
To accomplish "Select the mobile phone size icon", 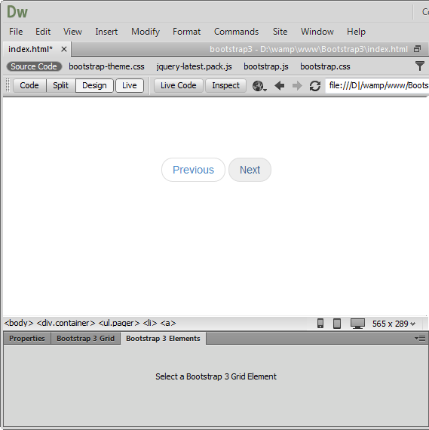I will tap(320, 324).
